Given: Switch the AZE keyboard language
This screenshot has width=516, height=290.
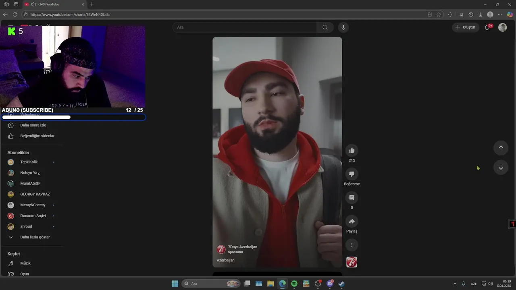Looking at the screenshot, I should [x=474, y=284].
